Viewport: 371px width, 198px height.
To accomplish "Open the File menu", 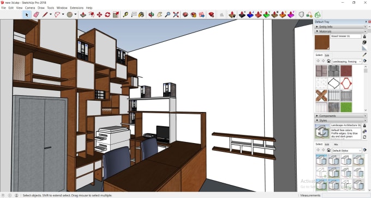I will point(4,8).
